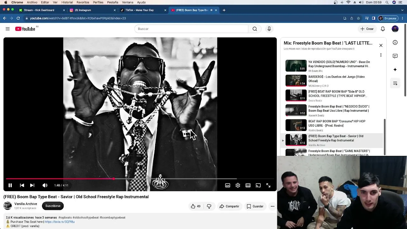The image size is (407, 229).
Task: Cast the video to a device
Action: pyautogui.click(x=258, y=185)
